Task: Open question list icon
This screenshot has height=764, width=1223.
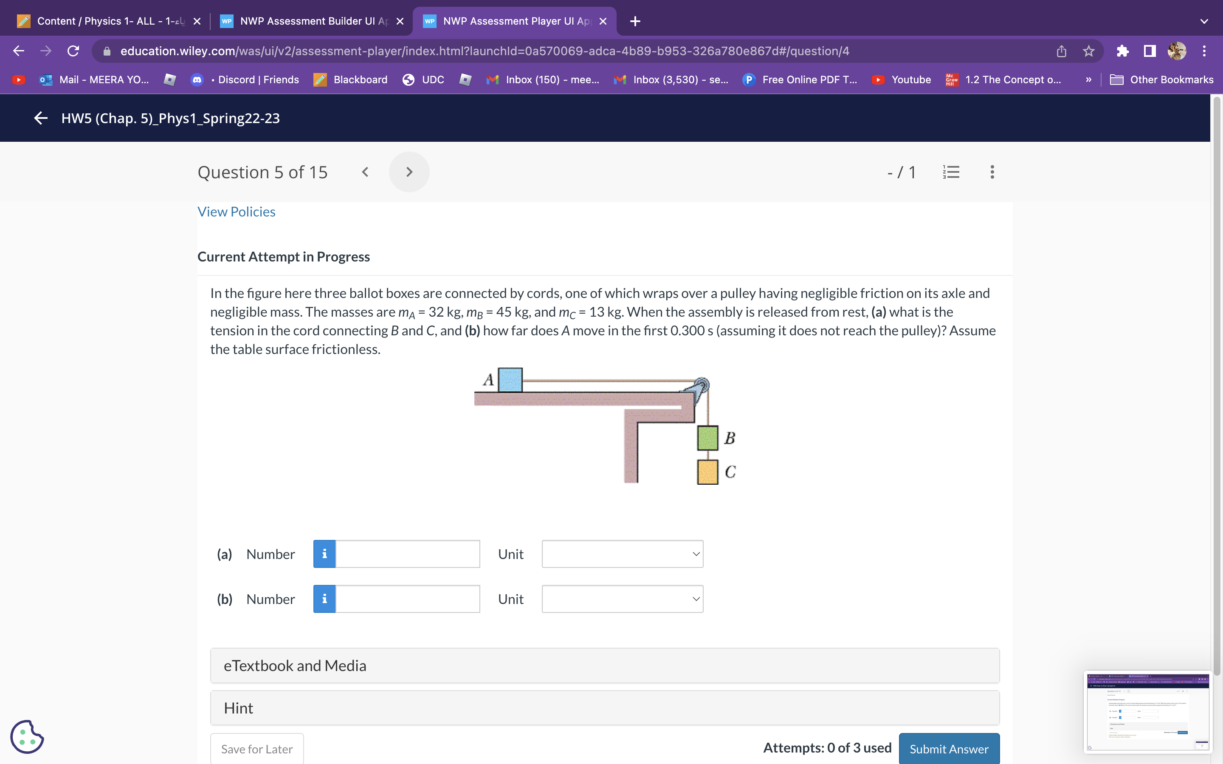Action: click(x=951, y=172)
